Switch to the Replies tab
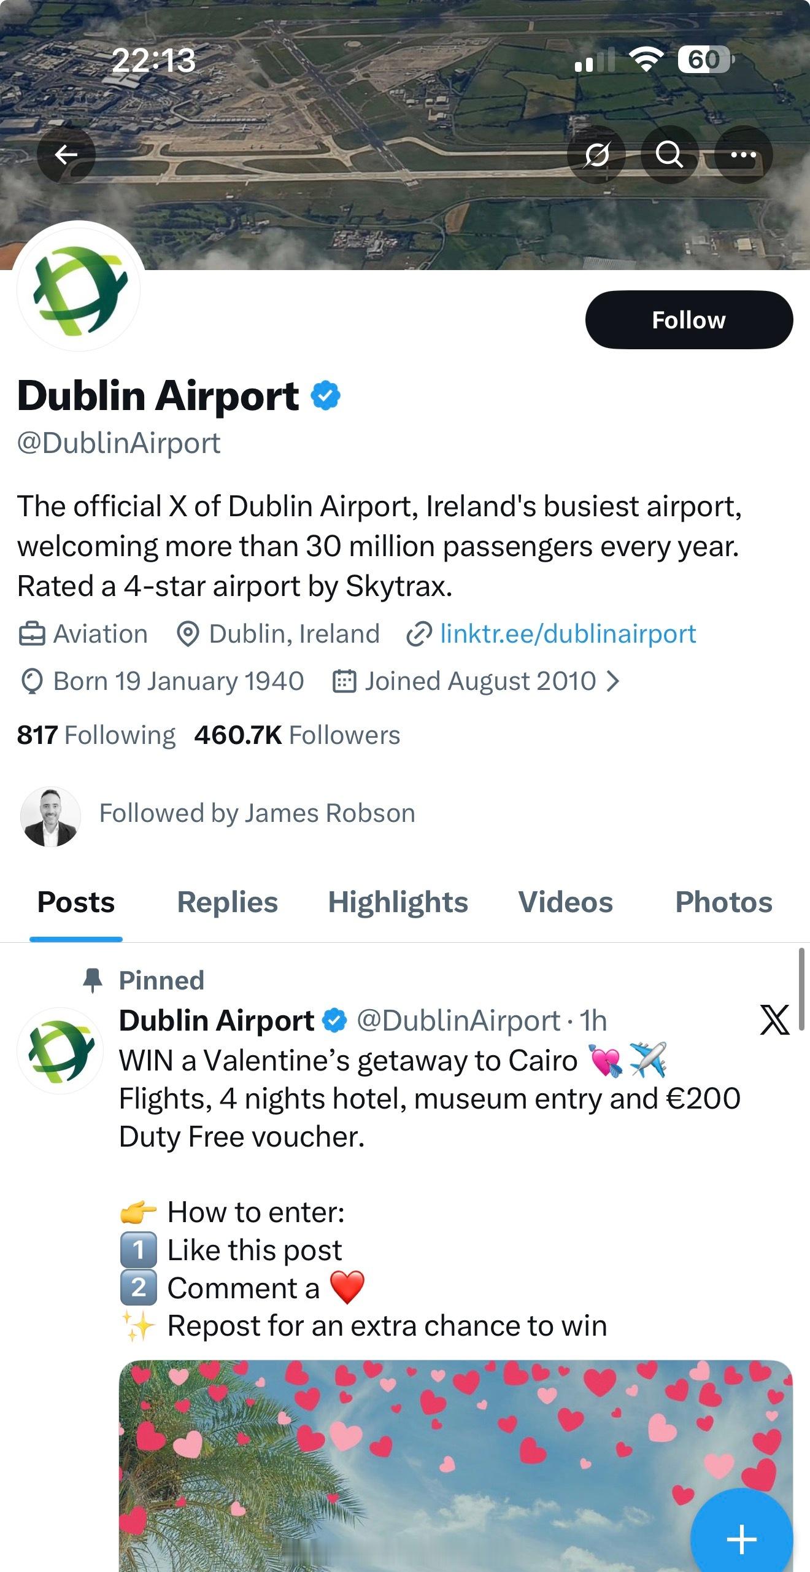The height and width of the screenshot is (1572, 810). pos(227,902)
